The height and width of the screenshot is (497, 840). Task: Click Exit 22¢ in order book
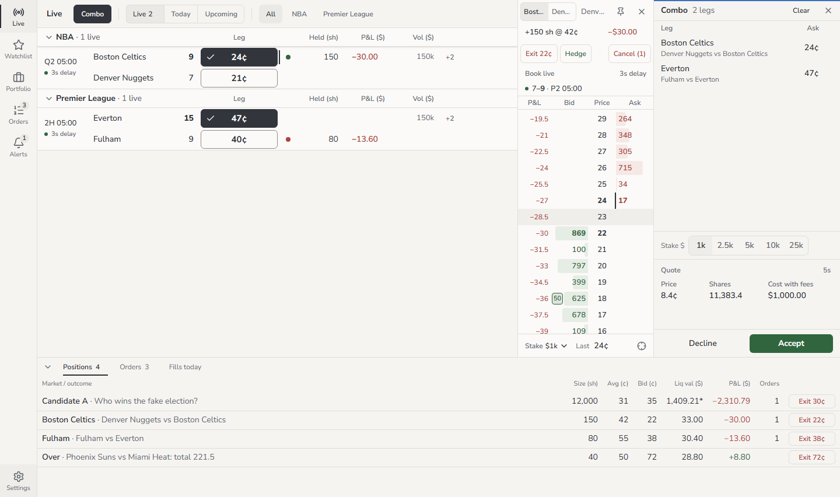pyautogui.click(x=538, y=54)
